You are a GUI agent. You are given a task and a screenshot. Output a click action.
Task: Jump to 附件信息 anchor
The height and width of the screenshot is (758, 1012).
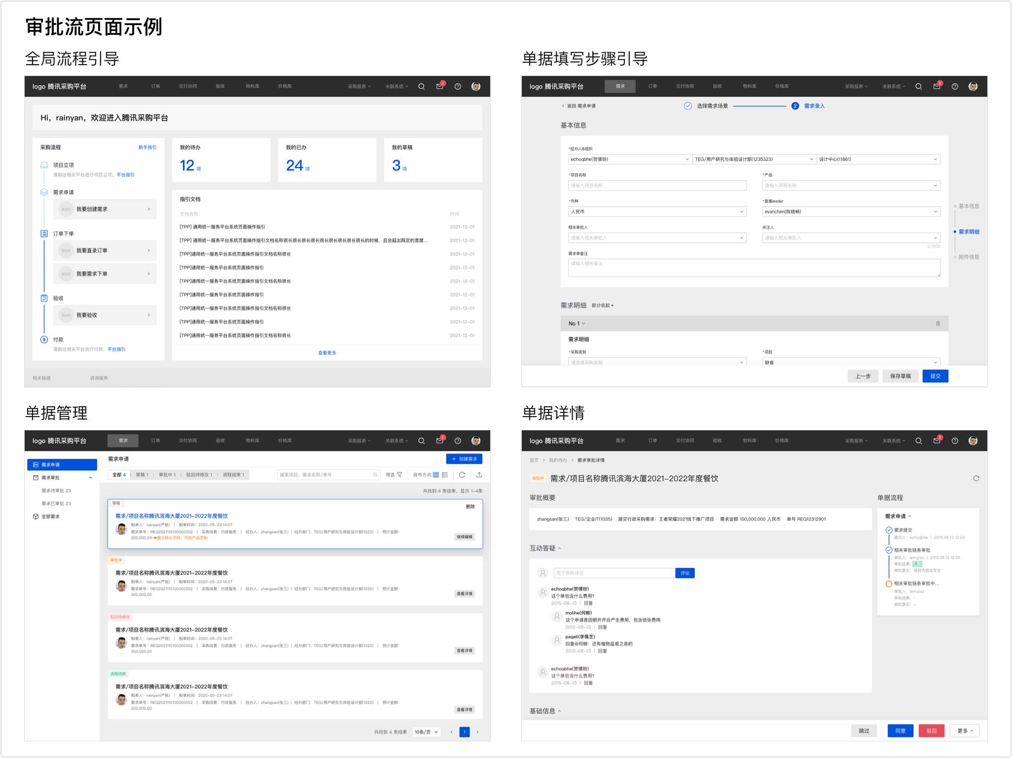pyautogui.click(x=969, y=257)
